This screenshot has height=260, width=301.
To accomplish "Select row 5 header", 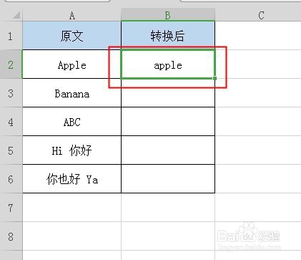I will pos(11,150).
